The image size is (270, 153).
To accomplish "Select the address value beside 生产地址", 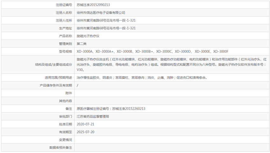I will pos(106,28).
